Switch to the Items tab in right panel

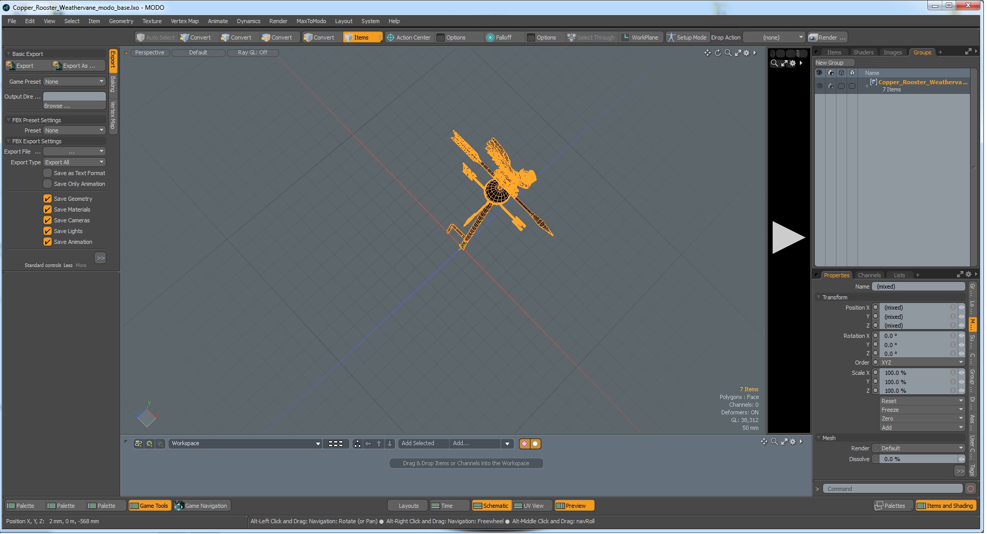coord(834,52)
